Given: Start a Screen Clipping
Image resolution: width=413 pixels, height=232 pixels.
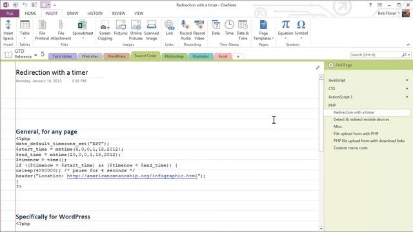Looking at the screenshot, I should (105, 30).
